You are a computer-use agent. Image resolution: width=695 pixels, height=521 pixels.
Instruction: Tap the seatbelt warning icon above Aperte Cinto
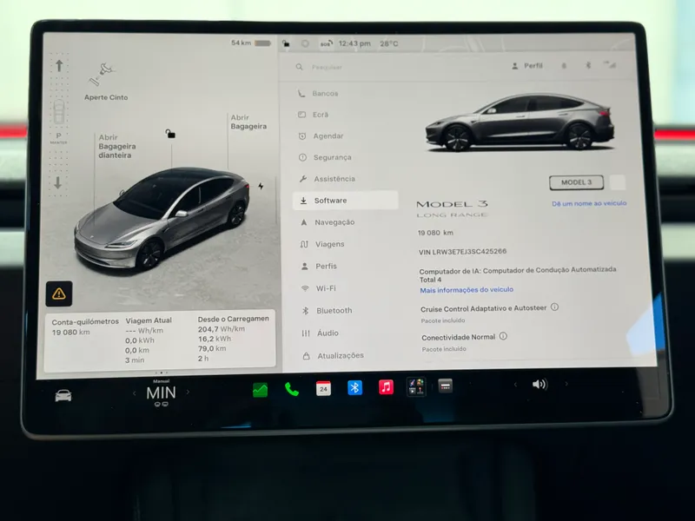point(102,74)
